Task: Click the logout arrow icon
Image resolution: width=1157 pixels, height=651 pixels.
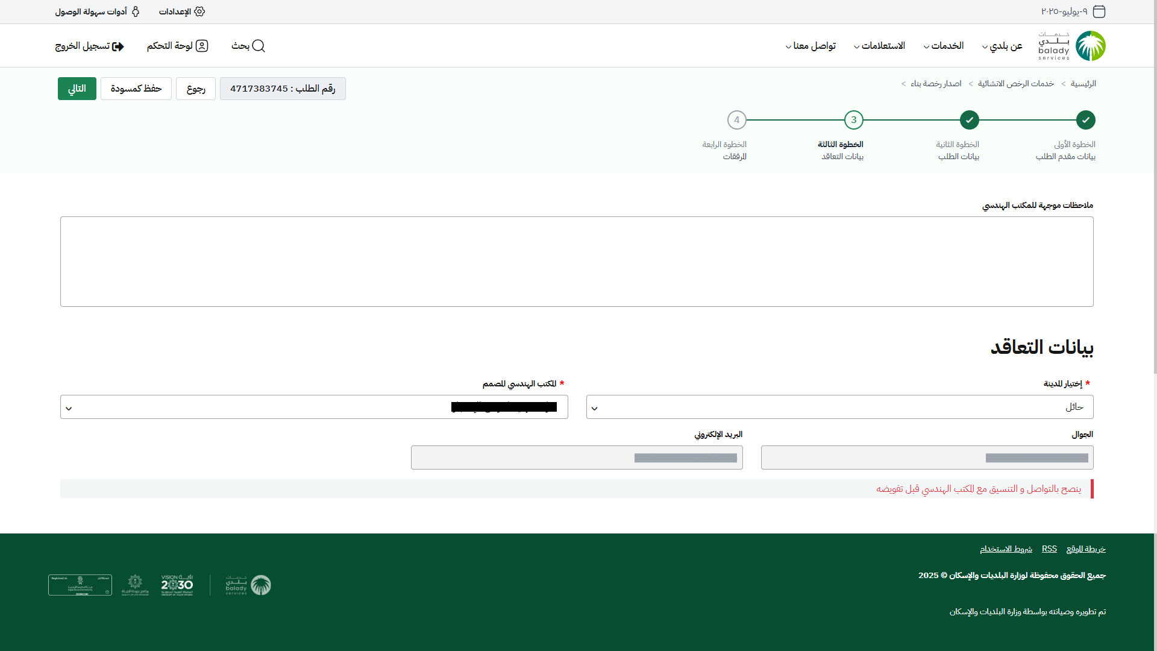Action: [x=118, y=46]
